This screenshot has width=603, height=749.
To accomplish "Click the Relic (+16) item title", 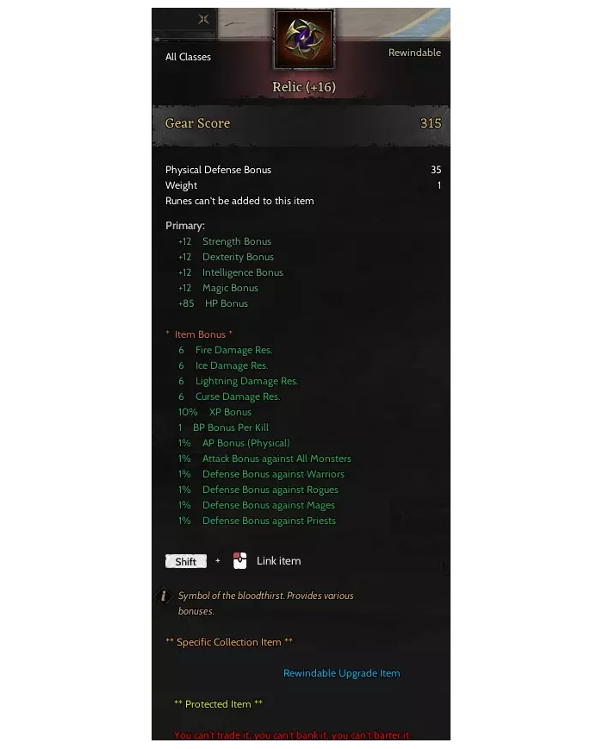I will (x=304, y=87).
